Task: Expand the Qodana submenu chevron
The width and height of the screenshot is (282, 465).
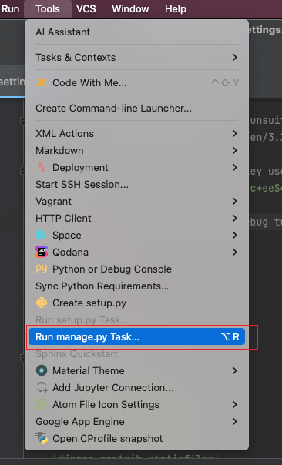Action: tap(234, 252)
